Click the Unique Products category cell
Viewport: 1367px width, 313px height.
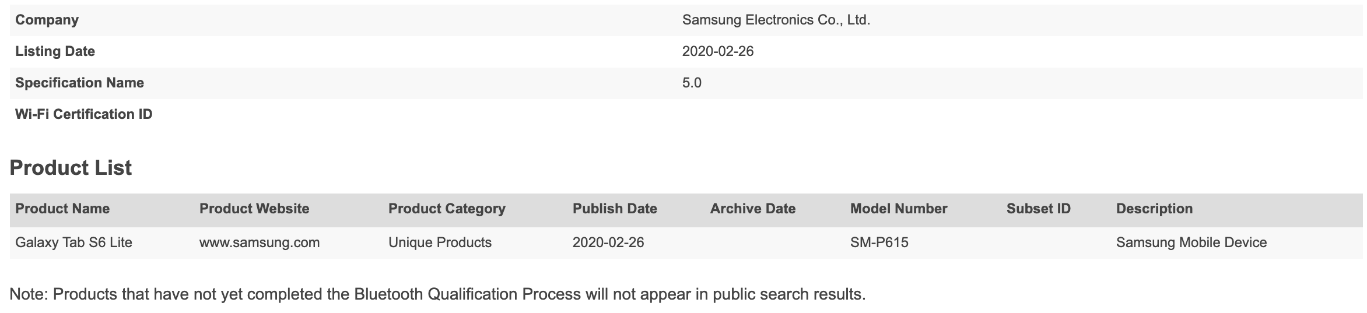pos(440,242)
